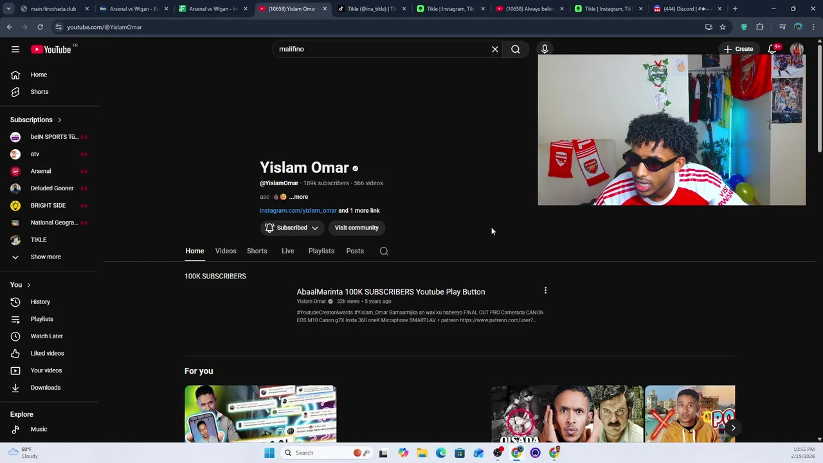823x463 pixels.
Task: Reload the page in the browser
Action: (40, 27)
